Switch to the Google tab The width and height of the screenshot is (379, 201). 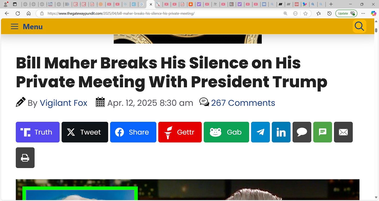[142, 4]
